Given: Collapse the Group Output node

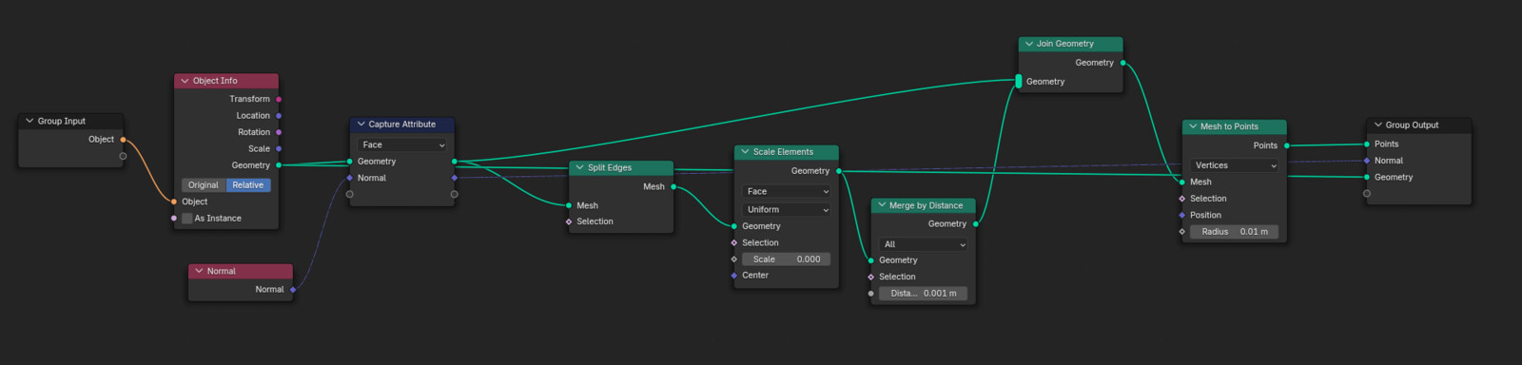Looking at the screenshot, I should (x=1377, y=125).
